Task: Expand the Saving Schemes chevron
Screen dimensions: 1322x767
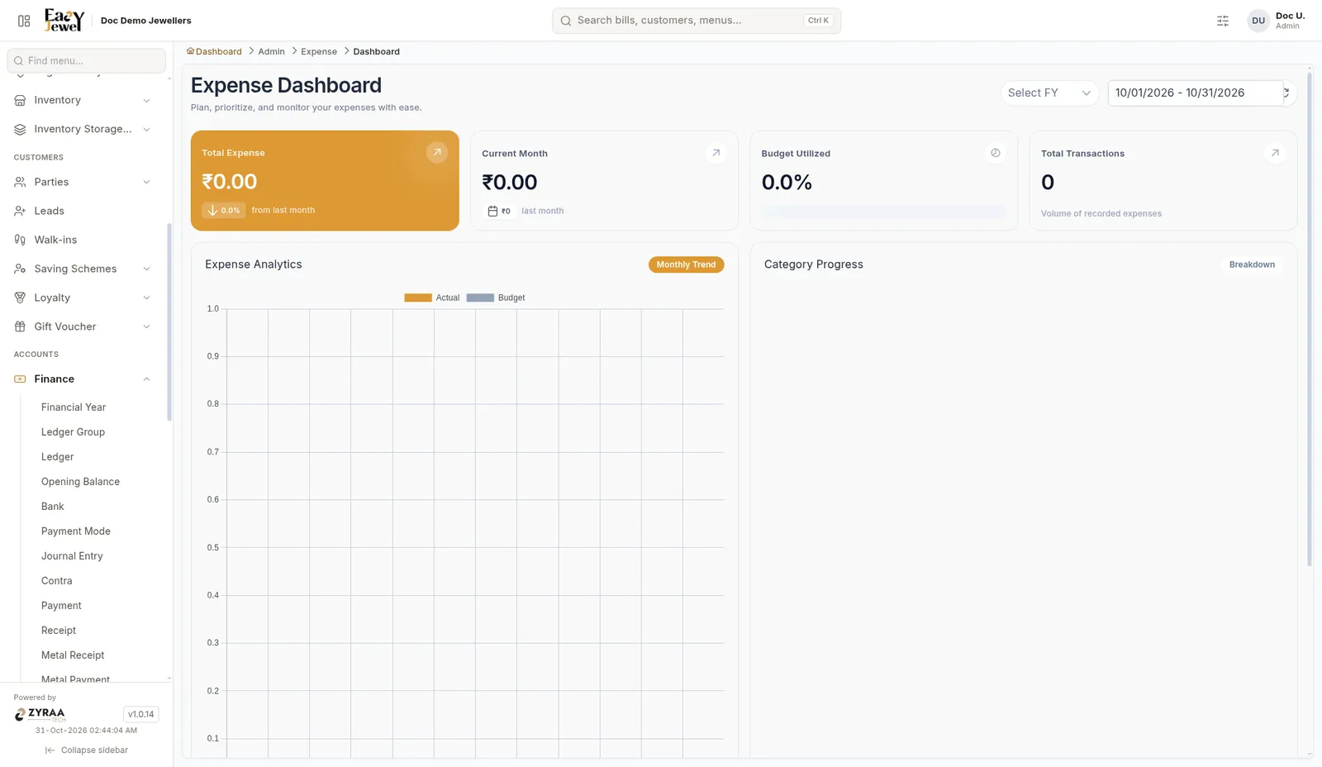Action: [146, 269]
